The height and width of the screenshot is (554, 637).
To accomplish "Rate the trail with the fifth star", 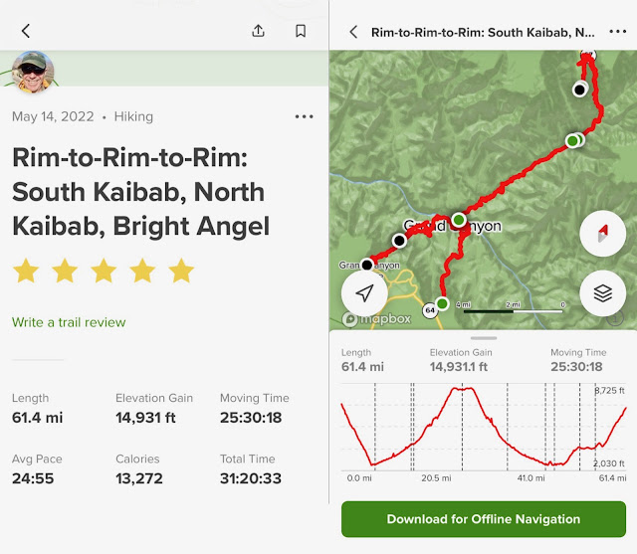I will point(181,271).
